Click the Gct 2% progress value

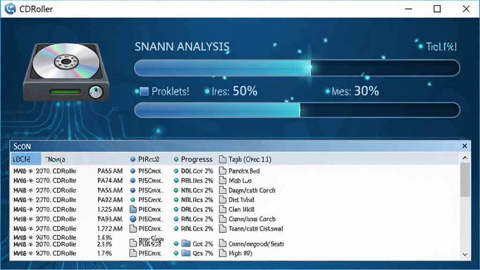203,244
